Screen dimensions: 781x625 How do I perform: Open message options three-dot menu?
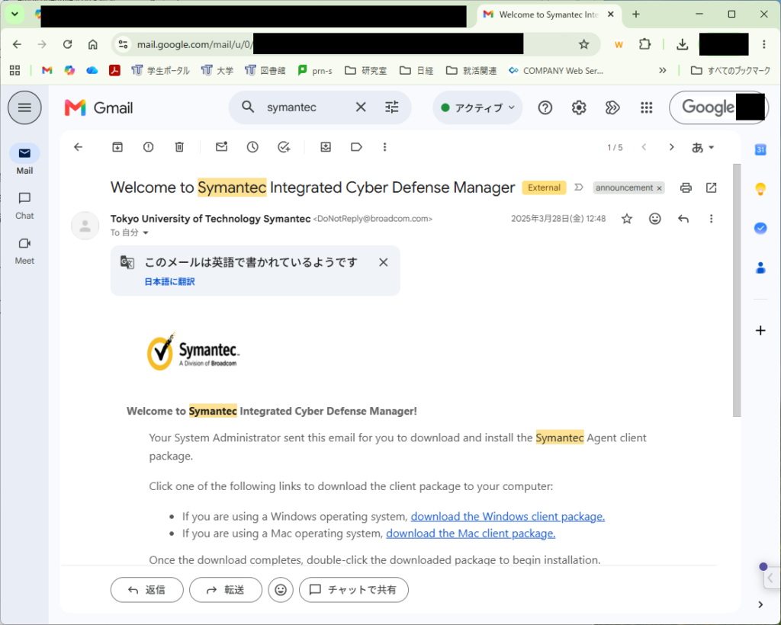click(712, 219)
